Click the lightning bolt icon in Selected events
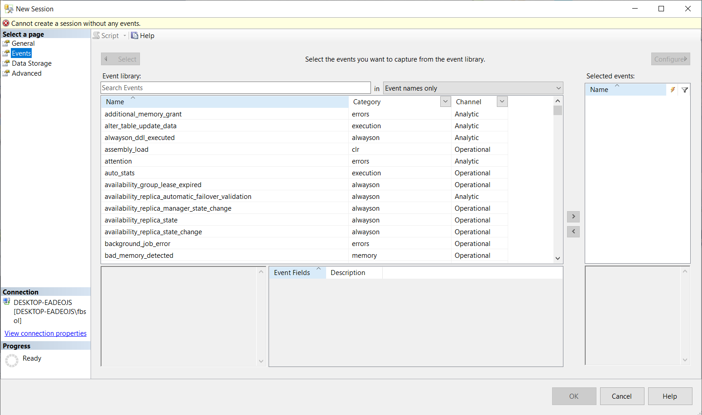702x415 pixels. (x=673, y=90)
